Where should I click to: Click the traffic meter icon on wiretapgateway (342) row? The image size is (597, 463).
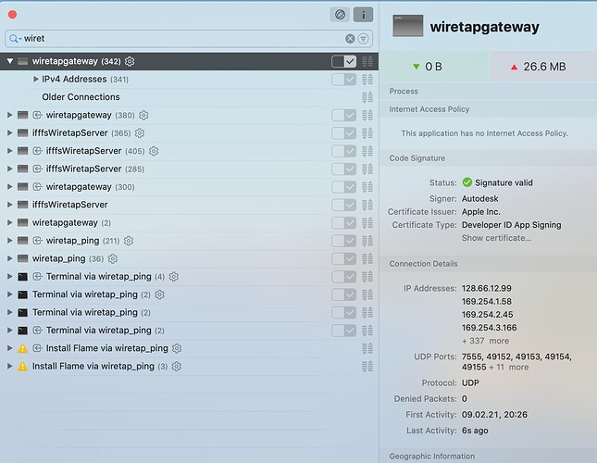367,61
